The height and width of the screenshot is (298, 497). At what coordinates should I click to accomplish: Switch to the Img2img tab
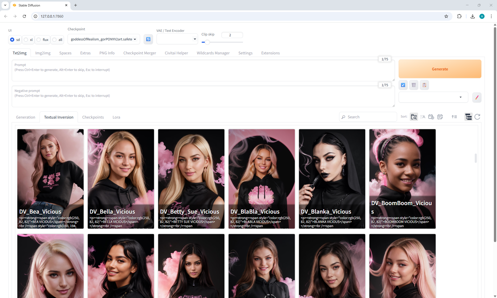click(x=43, y=53)
